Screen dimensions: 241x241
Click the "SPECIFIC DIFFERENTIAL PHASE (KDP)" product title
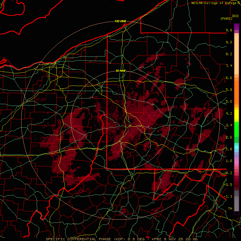(x=86, y=239)
